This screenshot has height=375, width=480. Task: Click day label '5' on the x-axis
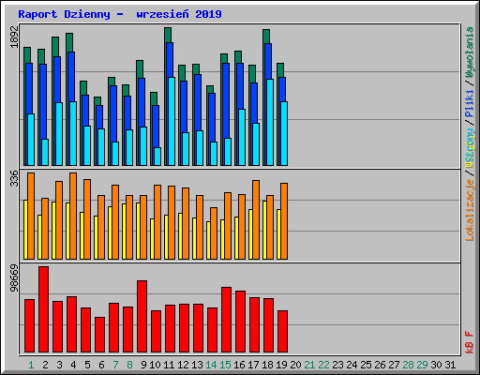[87, 365]
